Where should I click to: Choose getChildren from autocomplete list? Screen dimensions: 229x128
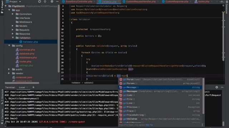tap(160, 119)
